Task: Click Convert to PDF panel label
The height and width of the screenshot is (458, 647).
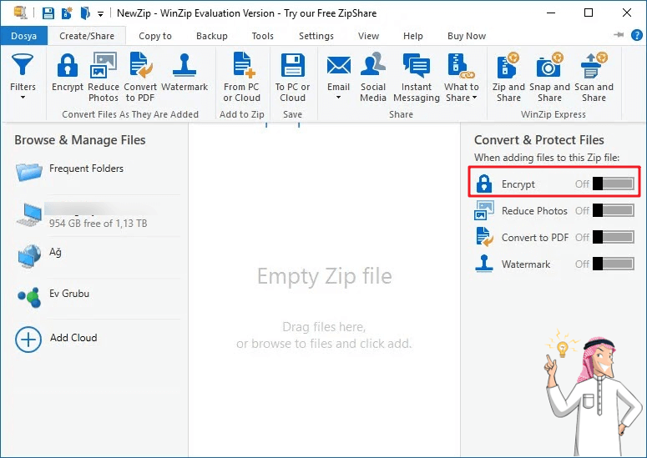Action: tap(535, 238)
